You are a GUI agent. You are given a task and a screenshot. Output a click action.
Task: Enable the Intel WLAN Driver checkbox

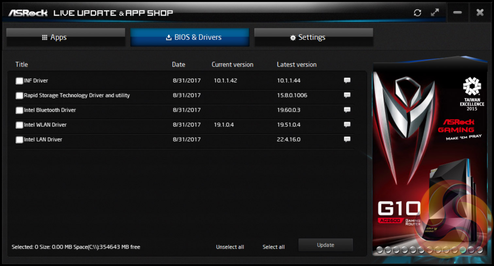(19, 125)
